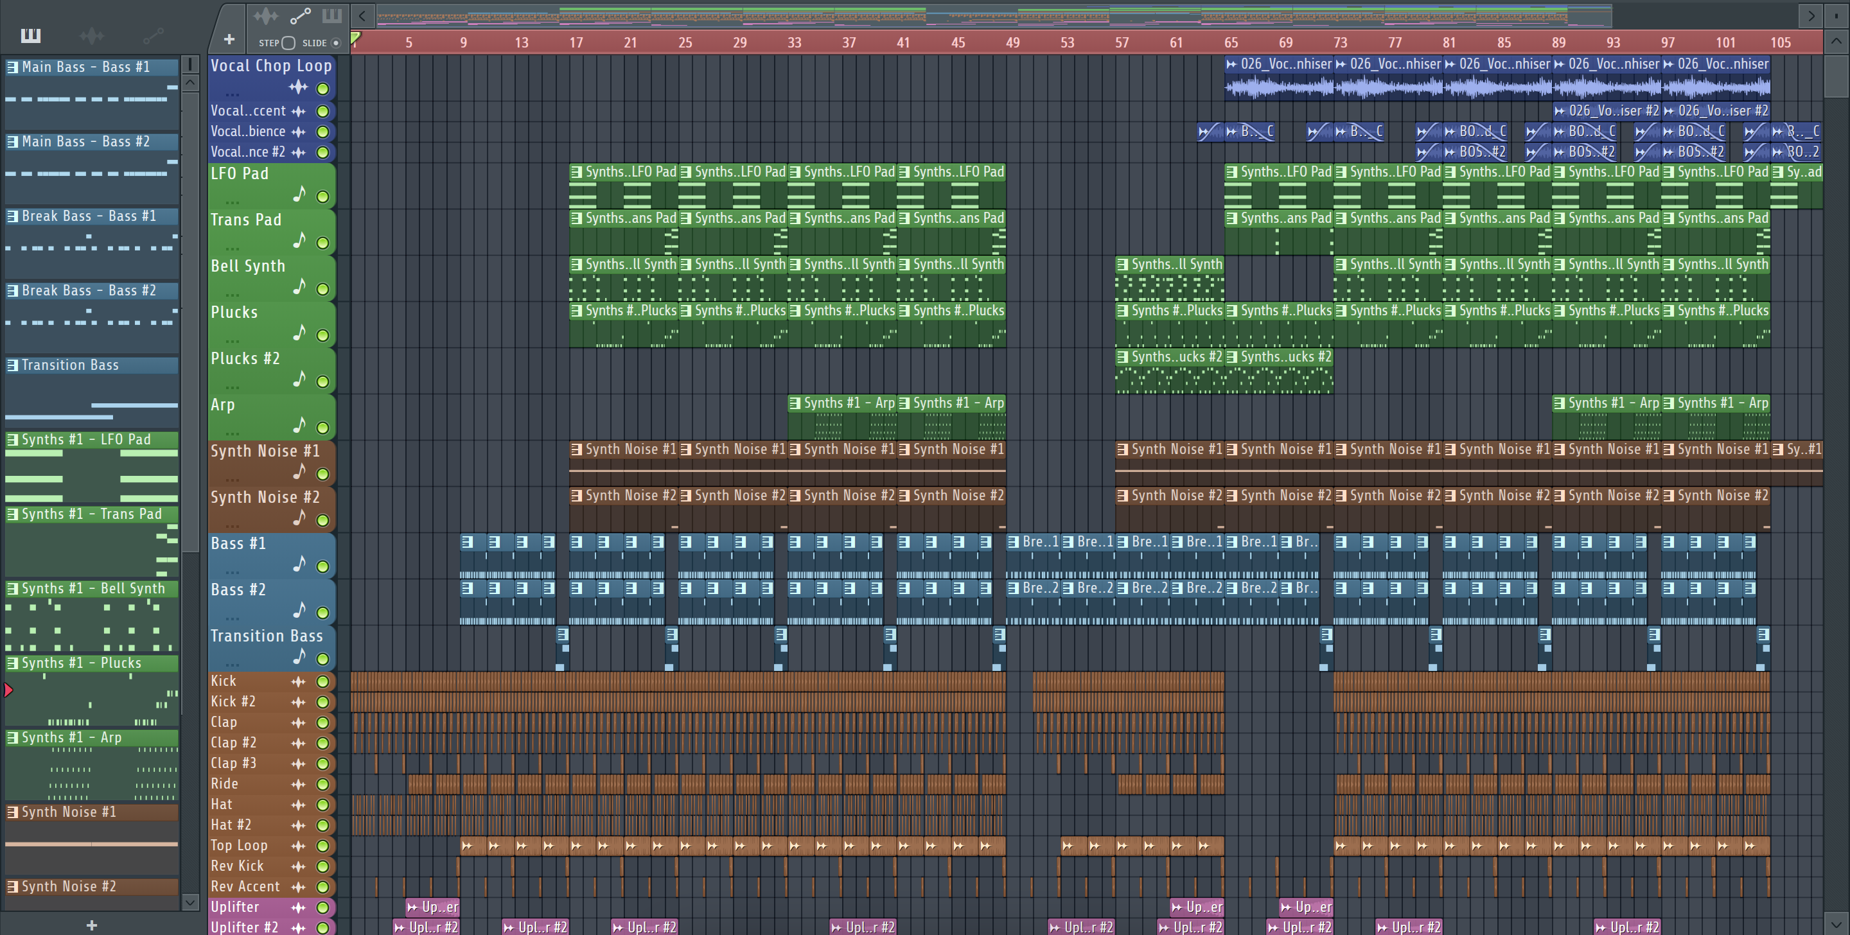Click waveform icon on Rev Accent track

(x=298, y=887)
